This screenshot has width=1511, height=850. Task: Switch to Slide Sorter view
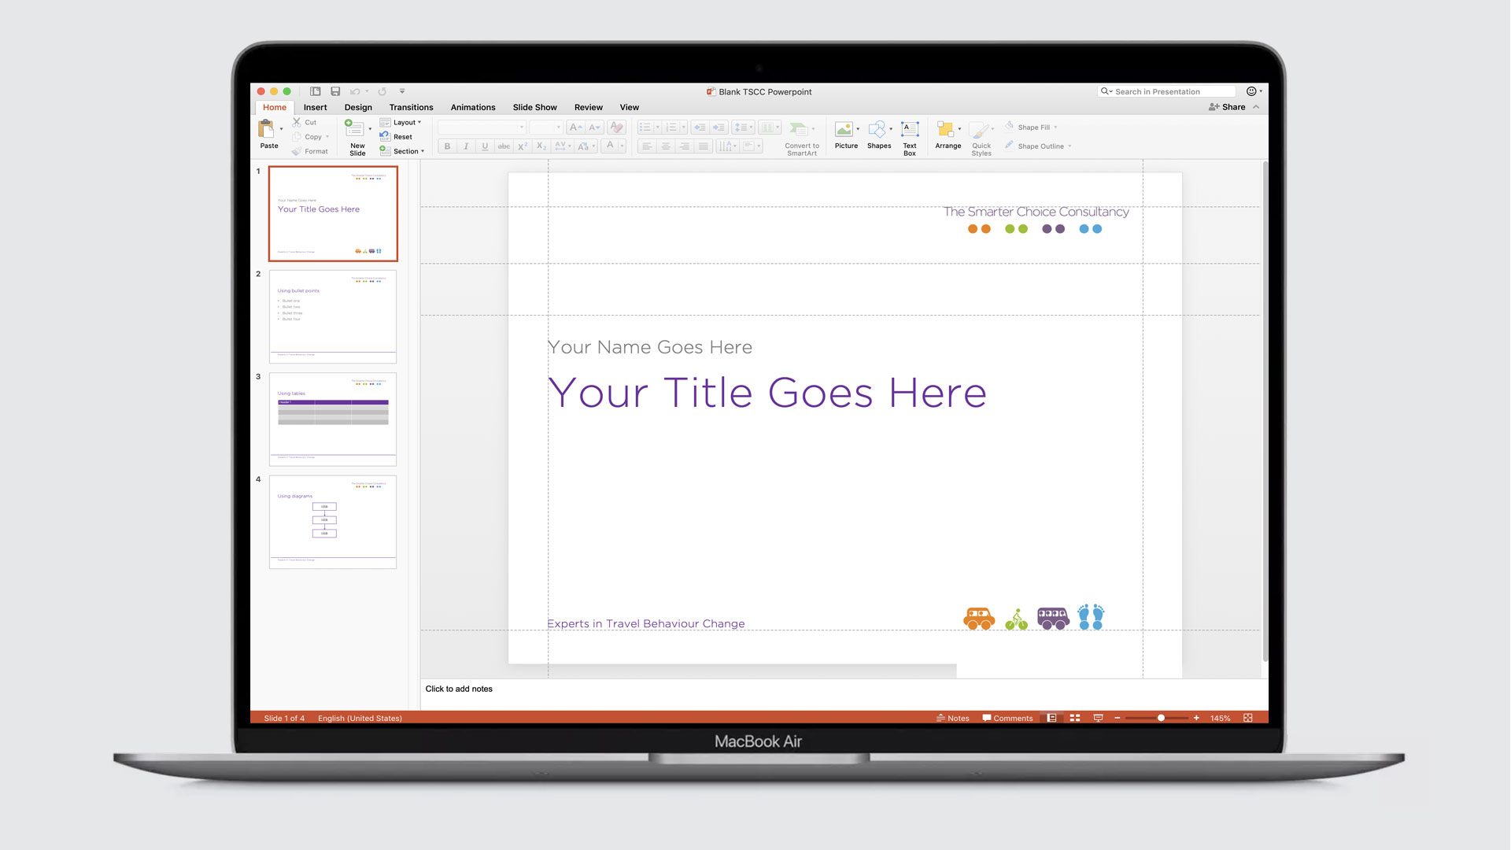tap(1074, 718)
